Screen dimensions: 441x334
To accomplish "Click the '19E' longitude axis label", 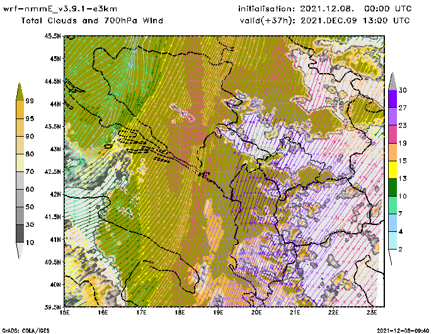I will pos(218,313).
